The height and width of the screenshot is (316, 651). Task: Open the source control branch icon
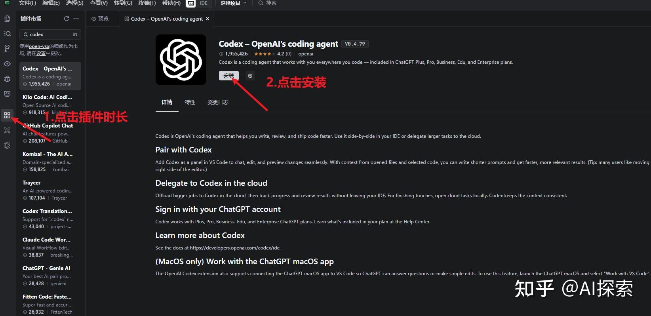point(7,49)
